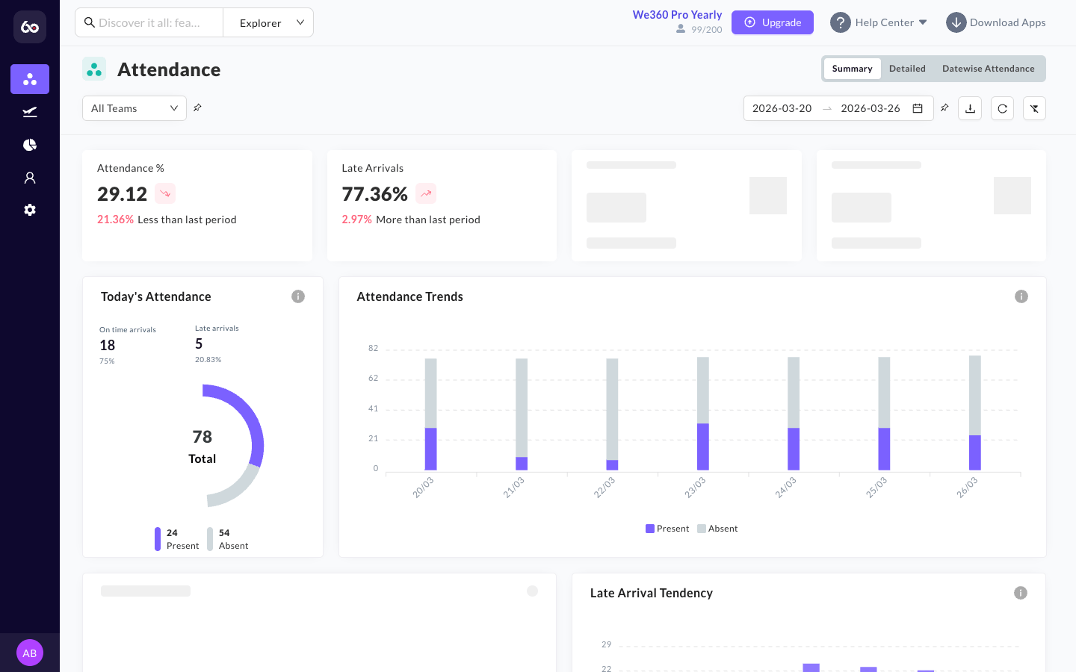Switch to the Detailed tab
This screenshot has width=1076, height=672.
tap(907, 69)
